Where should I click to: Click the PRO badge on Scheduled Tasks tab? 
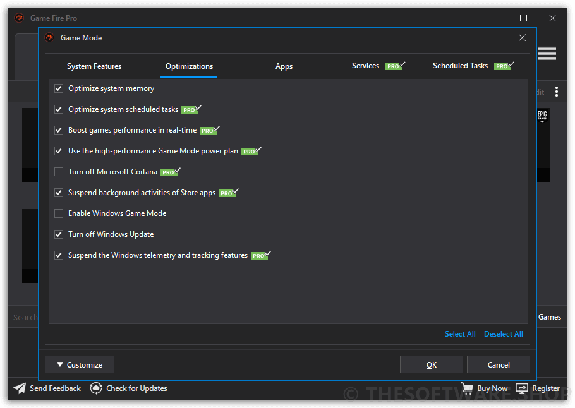[x=504, y=66]
